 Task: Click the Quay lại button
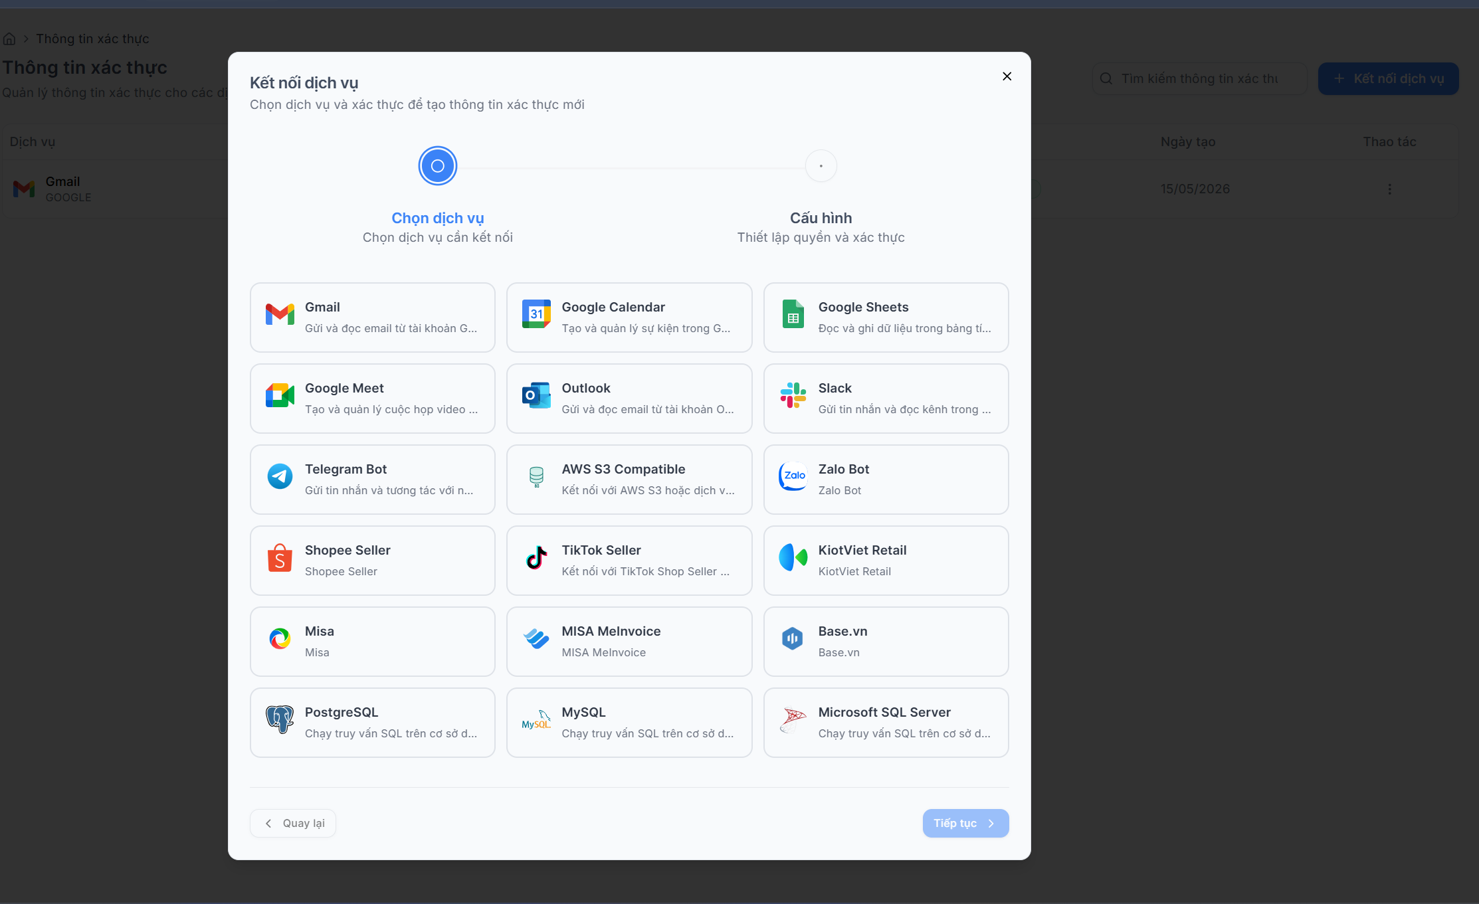tap(293, 823)
